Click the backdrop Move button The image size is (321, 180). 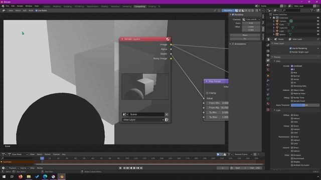[x=245, y=35]
